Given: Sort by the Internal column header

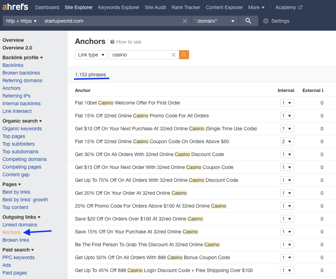Looking at the screenshot, I should [x=286, y=90].
